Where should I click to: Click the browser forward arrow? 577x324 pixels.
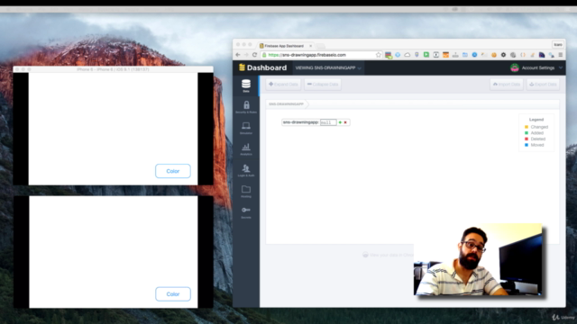[x=246, y=55]
